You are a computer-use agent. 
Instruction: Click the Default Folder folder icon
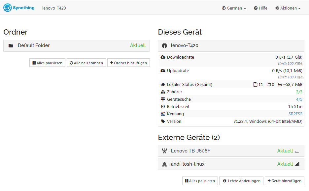click(11, 46)
